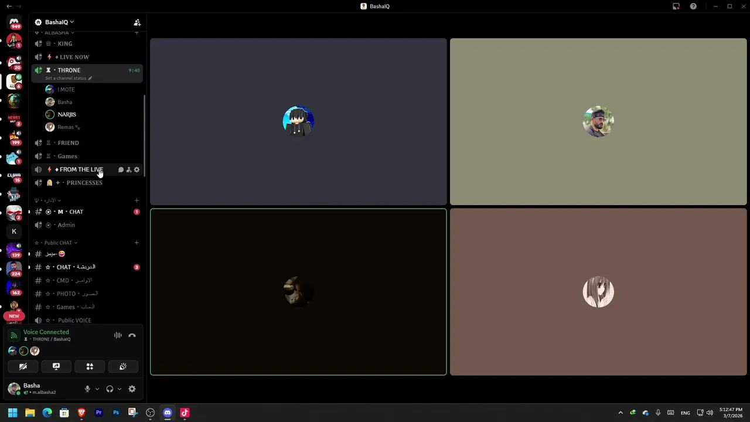This screenshot has height=422, width=750.
Task: Open server icon with the 949 badge
Action: [14, 22]
